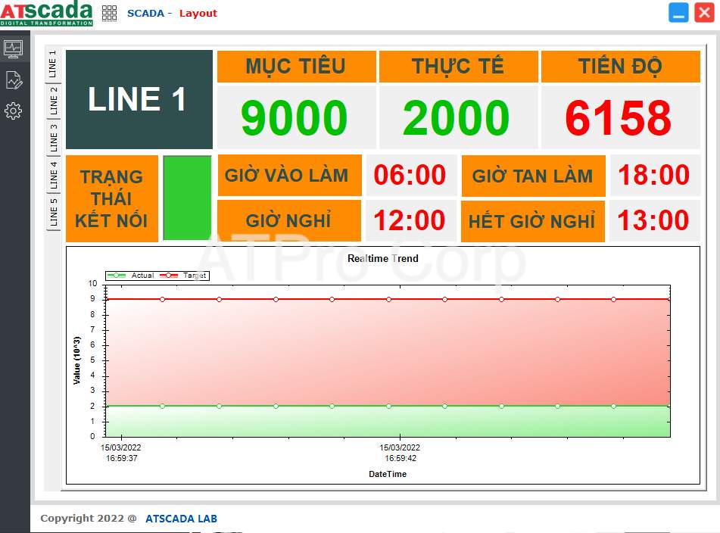This screenshot has height=533, width=720.
Task: Click the MỤC TIÊU value 9000
Action: click(x=295, y=117)
